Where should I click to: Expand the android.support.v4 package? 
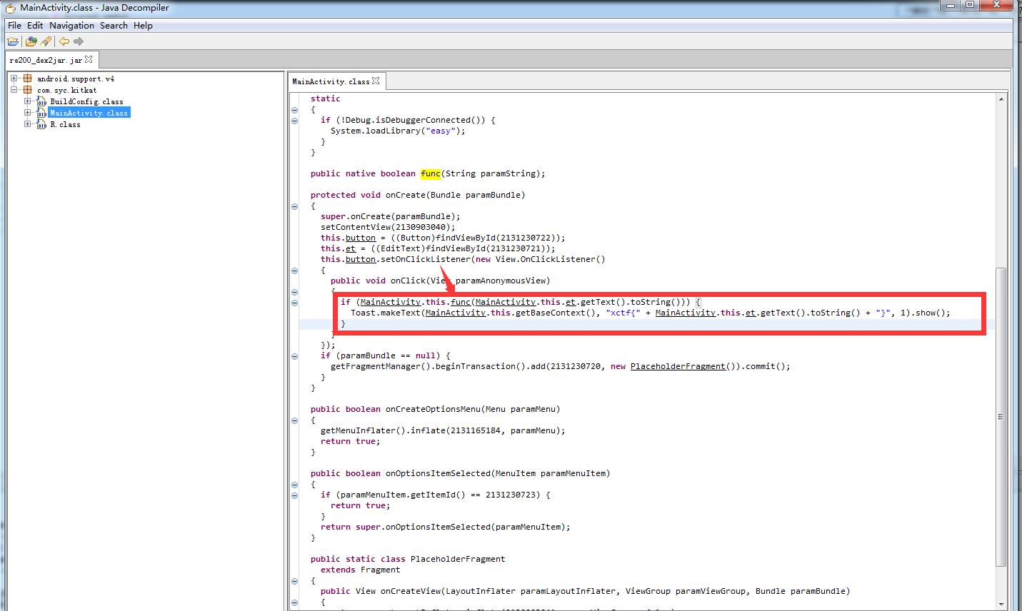click(x=14, y=79)
